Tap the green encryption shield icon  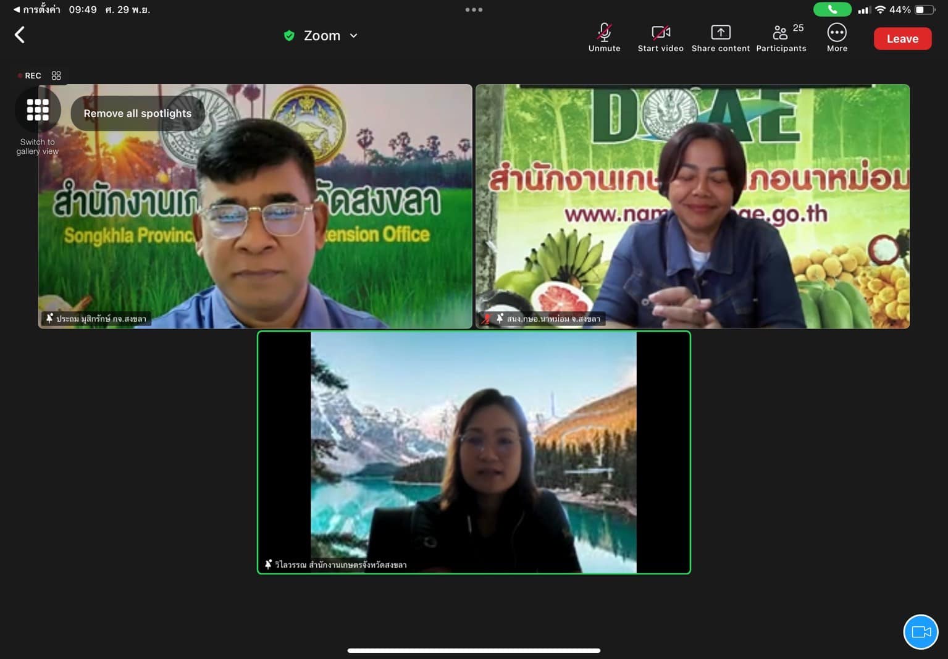[289, 36]
